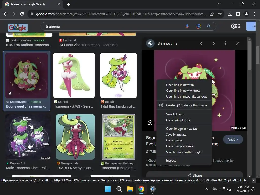Open Google apps grid
260x195 pixels.
coord(238,26)
